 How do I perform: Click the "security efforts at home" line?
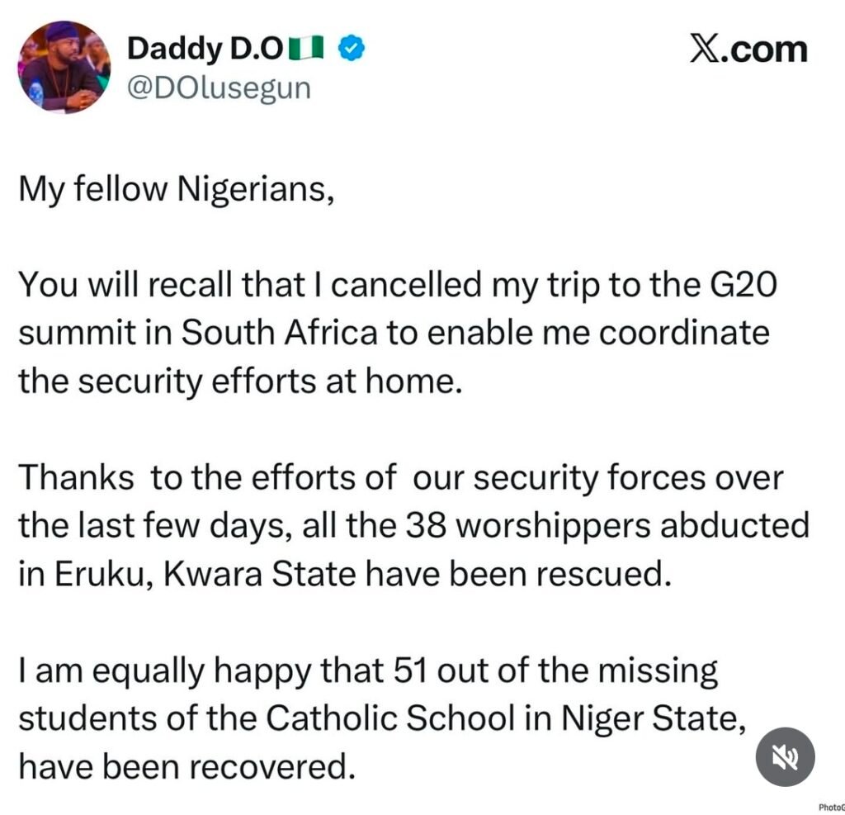tap(238, 381)
